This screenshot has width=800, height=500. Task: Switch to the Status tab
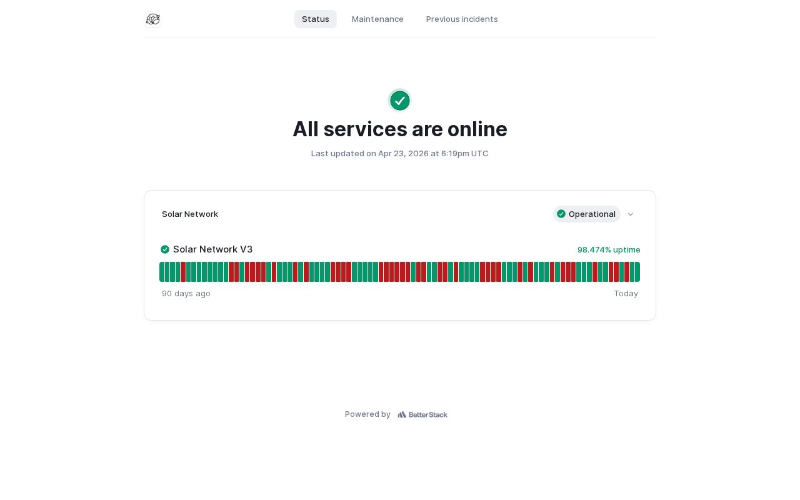(x=316, y=19)
